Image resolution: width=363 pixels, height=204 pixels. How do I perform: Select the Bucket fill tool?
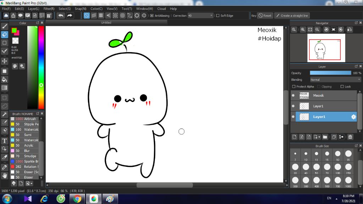coord(5,79)
